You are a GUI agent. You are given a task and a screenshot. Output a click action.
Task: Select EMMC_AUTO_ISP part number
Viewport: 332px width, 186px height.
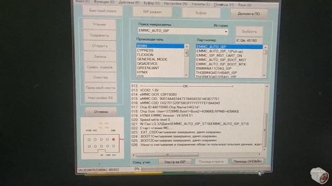coord(229,47)
